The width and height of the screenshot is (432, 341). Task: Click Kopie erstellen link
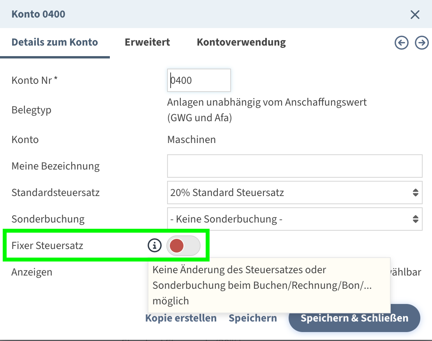point(181,318)
